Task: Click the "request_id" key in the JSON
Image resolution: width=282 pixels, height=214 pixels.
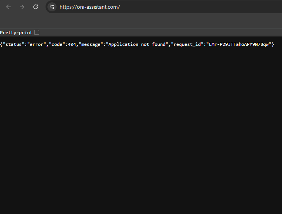Action: click(x=187, y=44)
